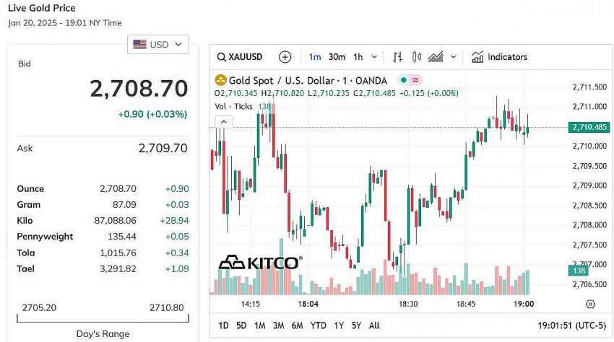Select the 5Y date range
614x342 pixels.
[356, 325]
